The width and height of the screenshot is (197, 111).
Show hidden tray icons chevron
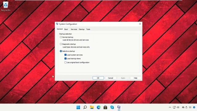pyautogui.click(x=170, y=107)
